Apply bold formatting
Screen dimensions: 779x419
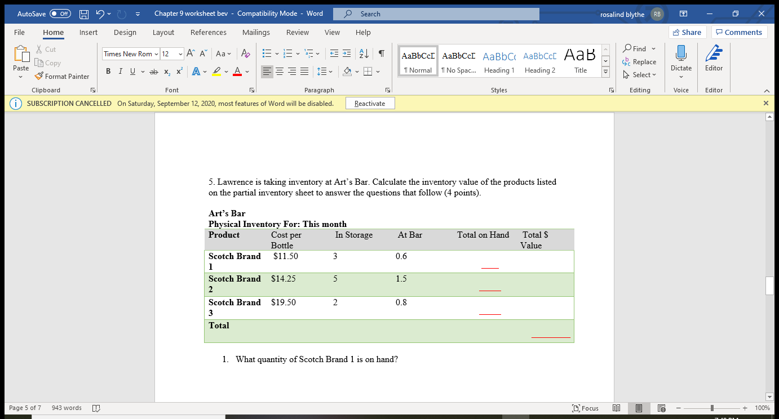[108, 71]
